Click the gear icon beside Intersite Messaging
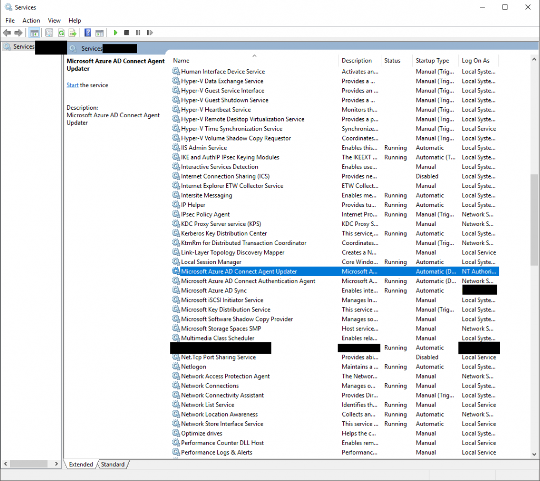Viewport: 540px width, 481px height. (x=176, y=195)
